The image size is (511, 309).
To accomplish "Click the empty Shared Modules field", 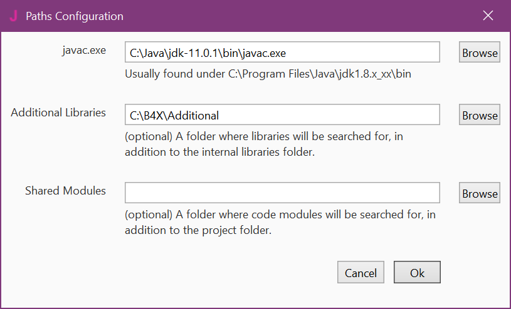I will coord(282,193).
